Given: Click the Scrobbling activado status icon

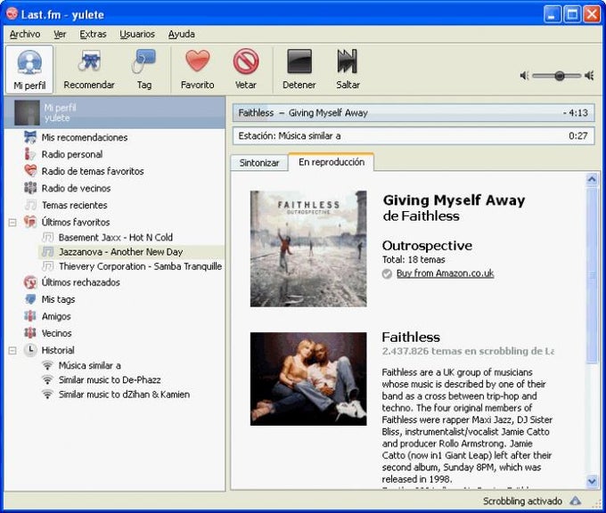Looking at the screenshot, I should pyautogui.click(x=576, y=501).
